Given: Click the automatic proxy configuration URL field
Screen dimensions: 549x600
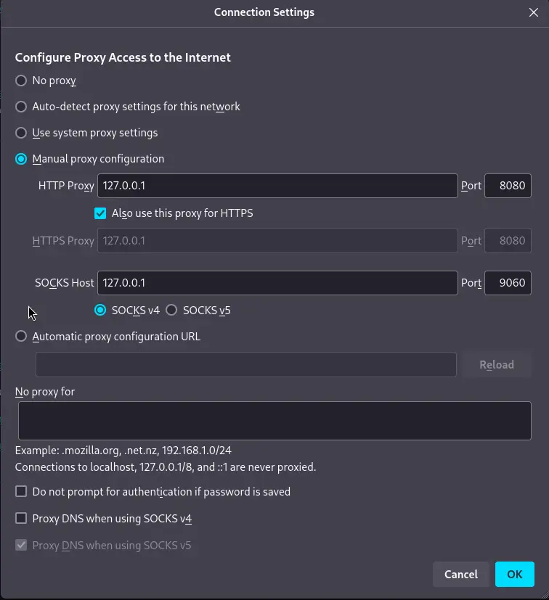Looking at the screenshot, I should click(x=245, y=364).
